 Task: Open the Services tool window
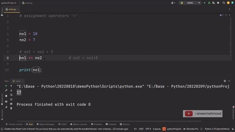(x=125, y=124)
